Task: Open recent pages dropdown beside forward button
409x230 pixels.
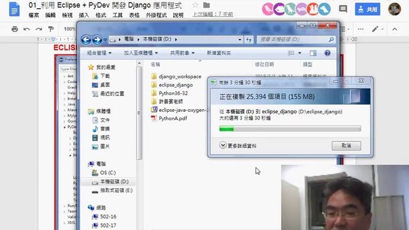Action: pos(105,40)
